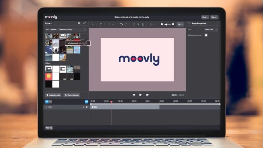263x148 pixels.
Task: Click the red playhead marker on the timeline
Action: click(x=111, y=102)
